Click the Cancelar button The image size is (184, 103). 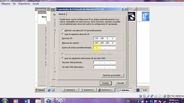120,83
